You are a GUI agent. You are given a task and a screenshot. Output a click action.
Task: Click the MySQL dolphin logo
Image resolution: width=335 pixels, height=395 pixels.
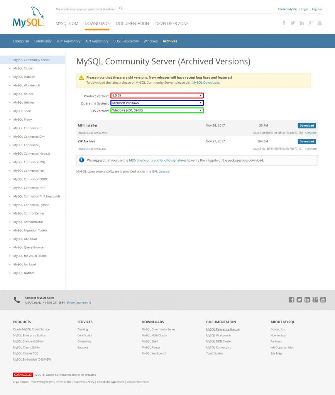pyautogui.click(x=29, y=17)
